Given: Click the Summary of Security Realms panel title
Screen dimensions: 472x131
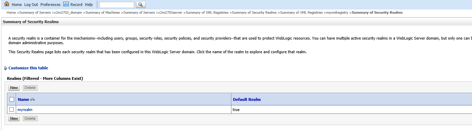Looking at the screenshot, I should pyautogui.click(x=31, y=22).
